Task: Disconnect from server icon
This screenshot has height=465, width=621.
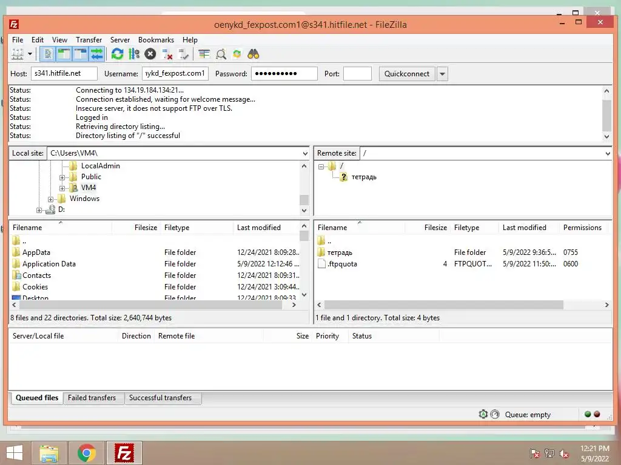Action: coord(167,54)
